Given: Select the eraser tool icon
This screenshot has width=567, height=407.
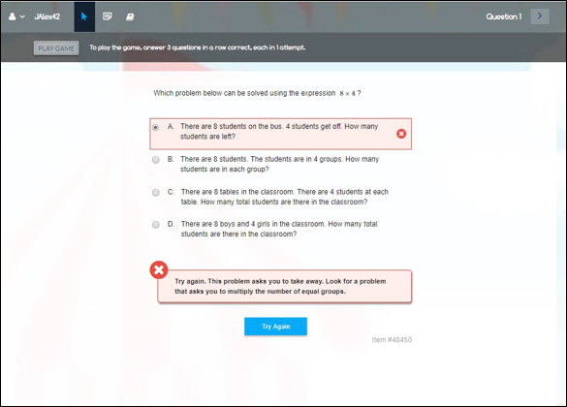Looking at the screenshot, I should tap(130, 16).
